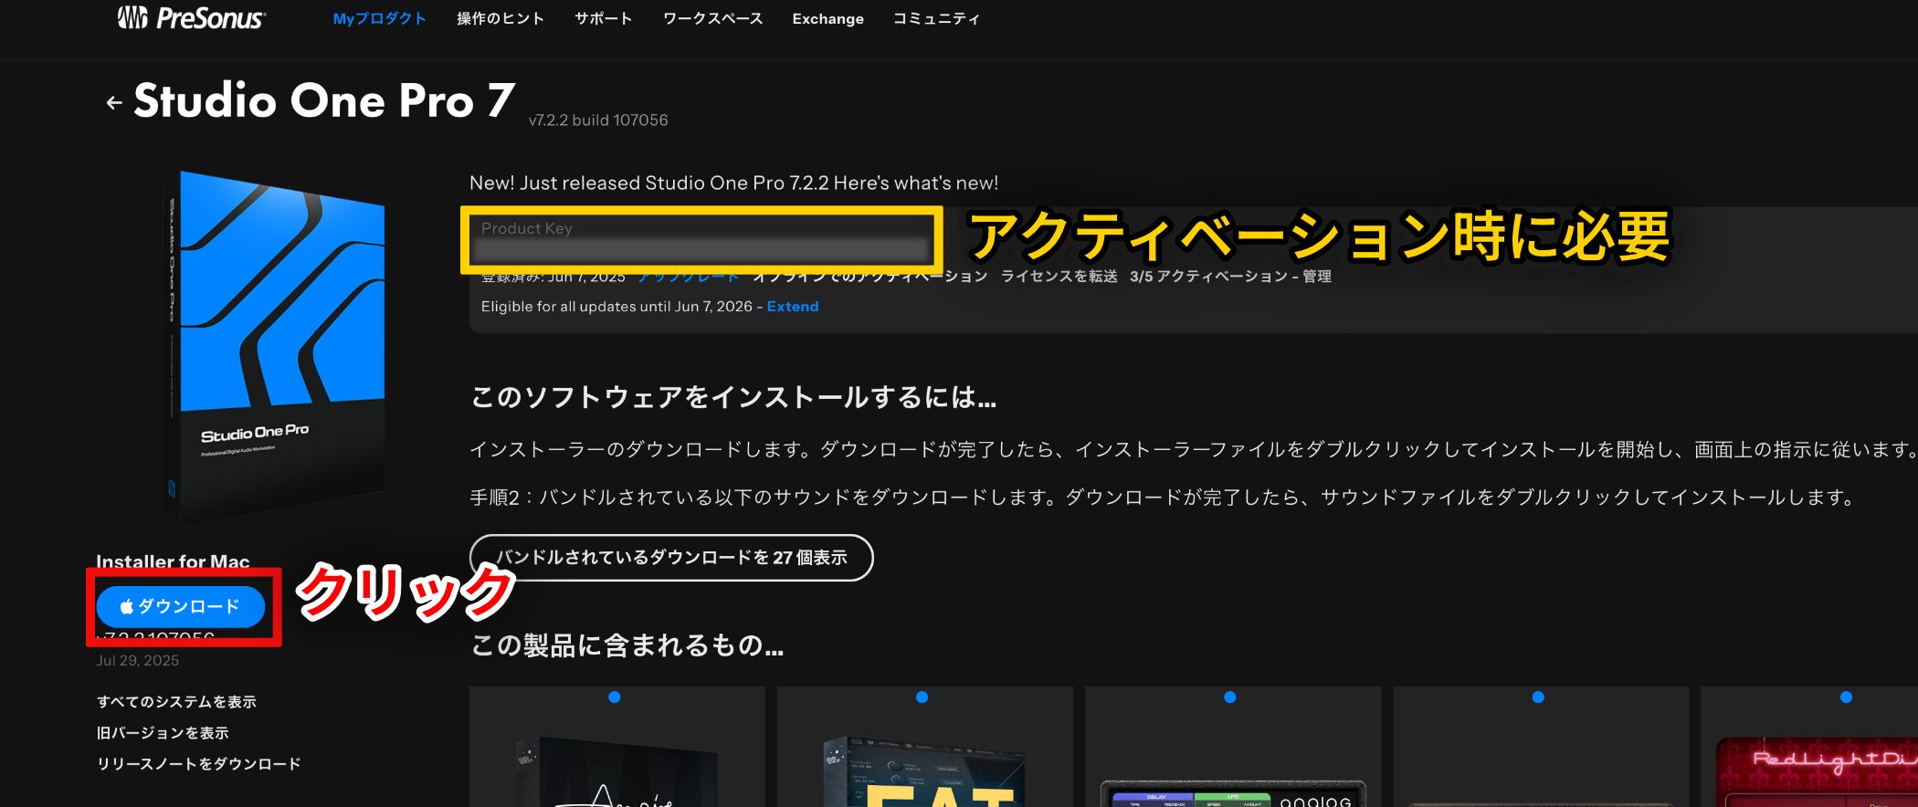This screenshot has width=1918, height=807.
Task: Click the Extend link for update eligibility
Action: pyautogui.click(x=792, y=307)
